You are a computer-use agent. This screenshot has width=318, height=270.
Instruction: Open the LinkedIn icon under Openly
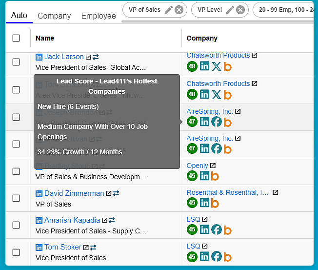coord(204,176)
